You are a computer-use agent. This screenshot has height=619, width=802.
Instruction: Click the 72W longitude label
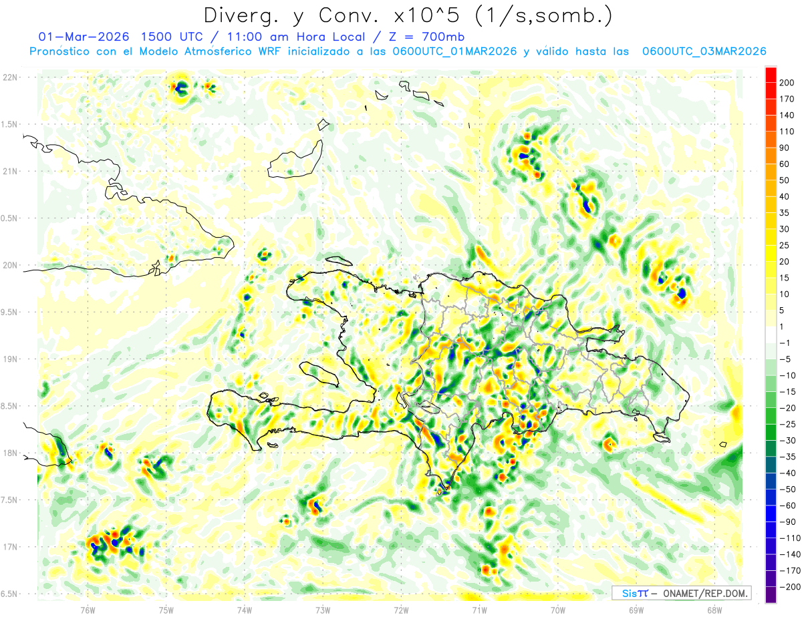(x=401, y=610)
